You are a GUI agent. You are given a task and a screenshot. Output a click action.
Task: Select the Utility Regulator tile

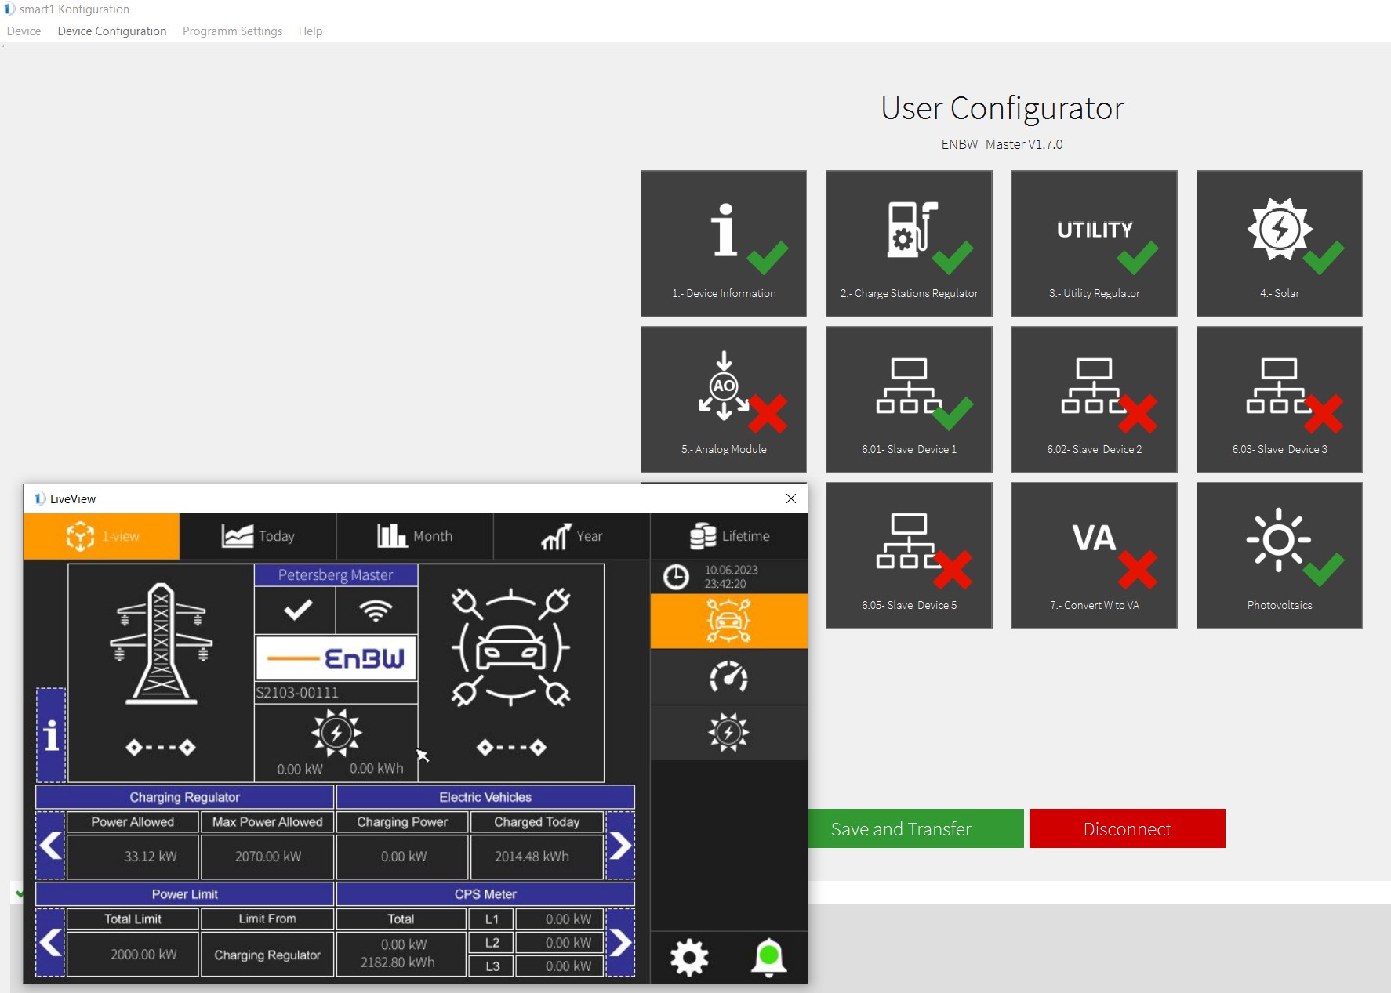coord(1094,243)
